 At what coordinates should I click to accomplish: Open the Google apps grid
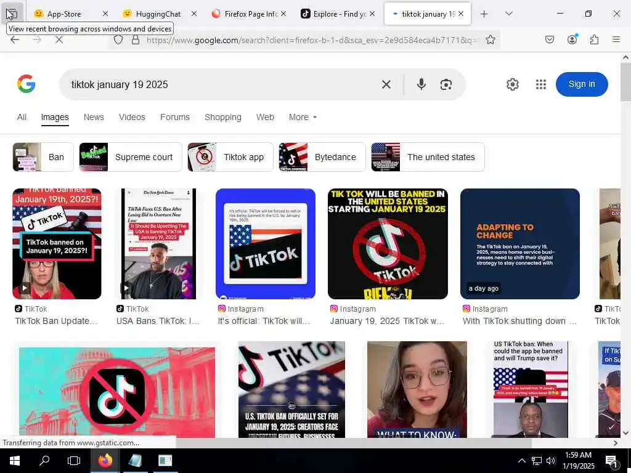[541, 84]
